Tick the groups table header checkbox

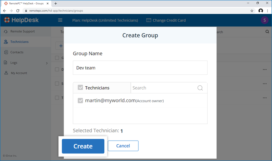tap(57, 58)
